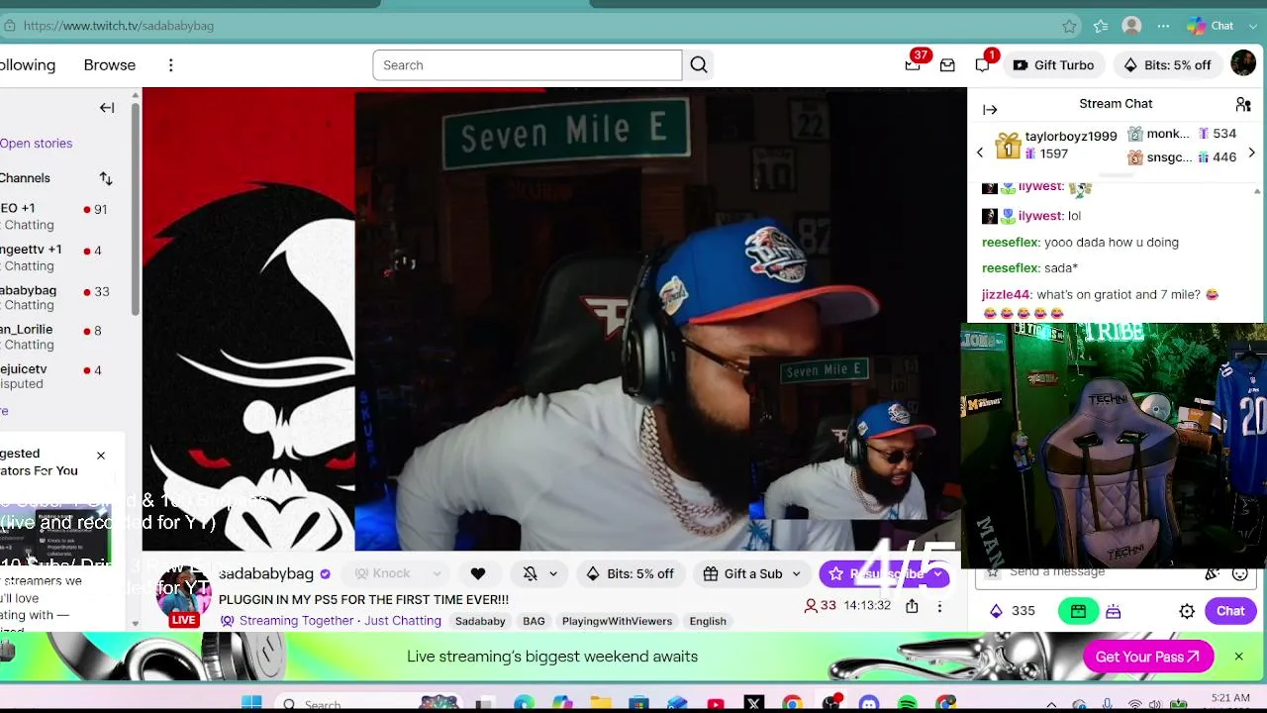
Task: Collapse Stream Chat with the arrow icon
Action: 990,110
